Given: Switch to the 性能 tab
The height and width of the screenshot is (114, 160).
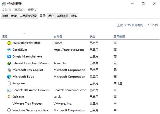Looking at the screenshot, I should tap(14, 16).
